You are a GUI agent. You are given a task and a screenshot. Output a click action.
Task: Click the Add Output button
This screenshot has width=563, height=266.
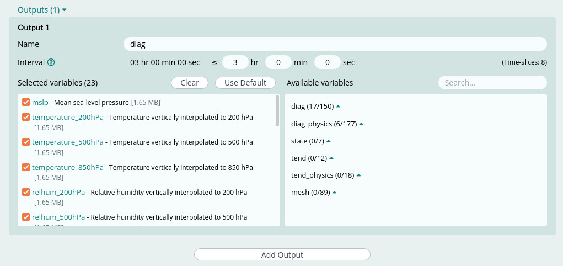coord(282,254)
